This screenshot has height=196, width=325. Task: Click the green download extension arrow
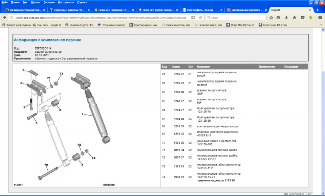tap(310, 17)
